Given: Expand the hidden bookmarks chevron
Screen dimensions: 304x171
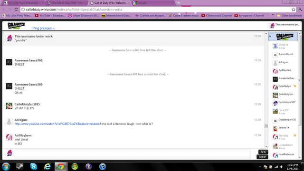Looking at the screenshot, I should (272, 15).
